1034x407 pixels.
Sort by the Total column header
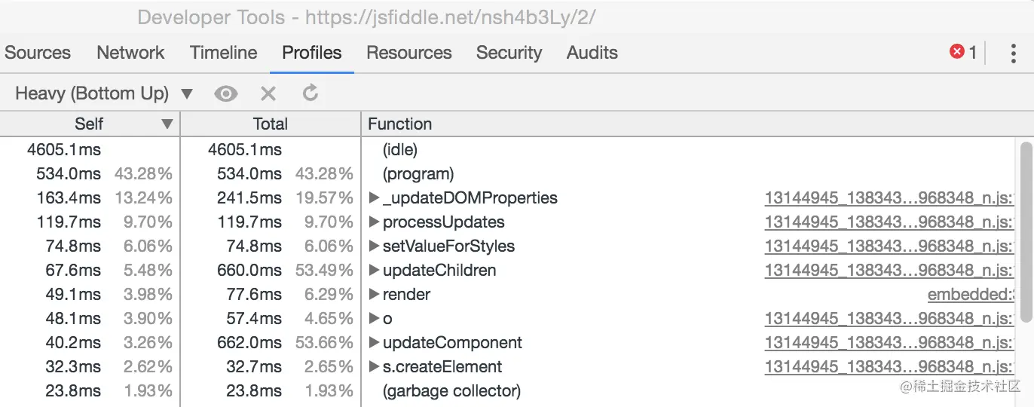click(270, 124)
